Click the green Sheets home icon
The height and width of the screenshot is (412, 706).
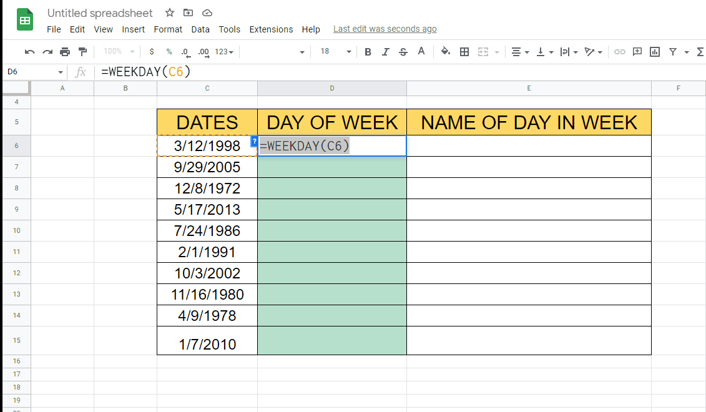pyautogui.click(x=24, y=19)
